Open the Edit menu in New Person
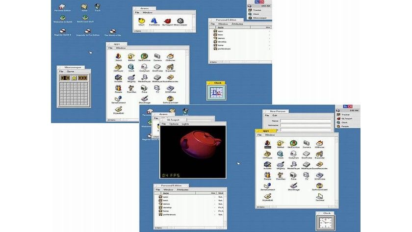Screen dimensions: 412x232 click(275, 115)
